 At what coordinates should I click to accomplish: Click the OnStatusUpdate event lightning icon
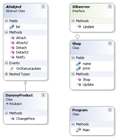click(x=12, y=69)
